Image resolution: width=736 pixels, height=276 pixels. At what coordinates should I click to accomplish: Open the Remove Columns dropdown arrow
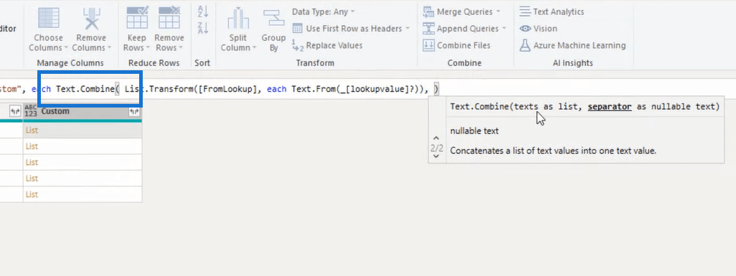coord(109,48)
